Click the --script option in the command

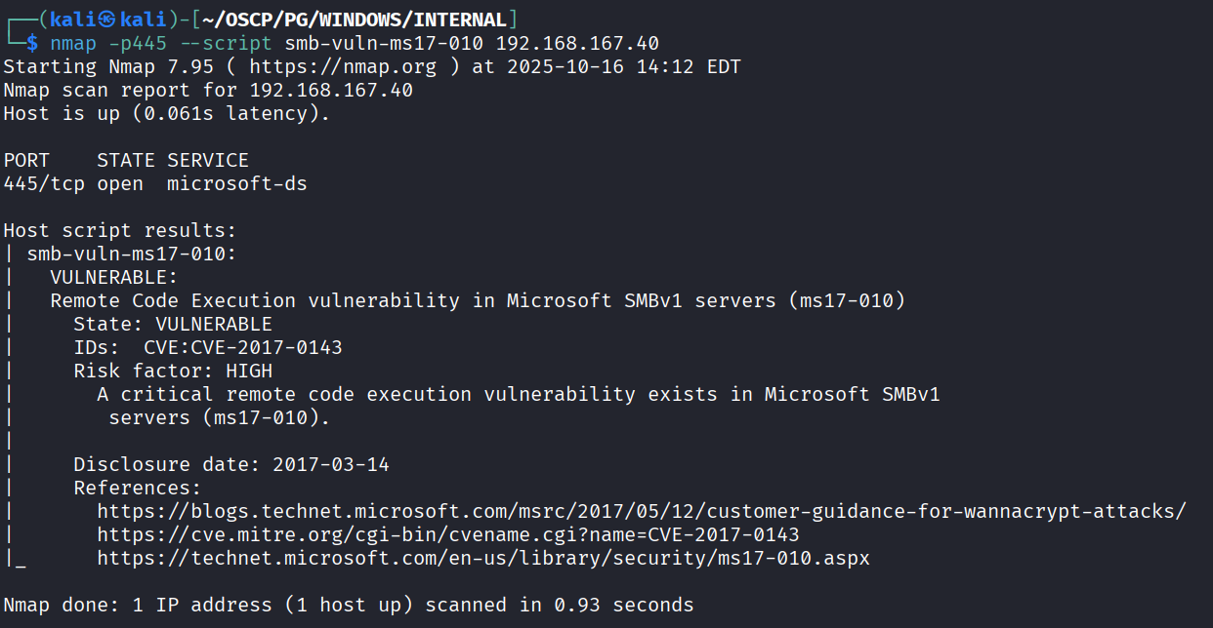(231, 43)
